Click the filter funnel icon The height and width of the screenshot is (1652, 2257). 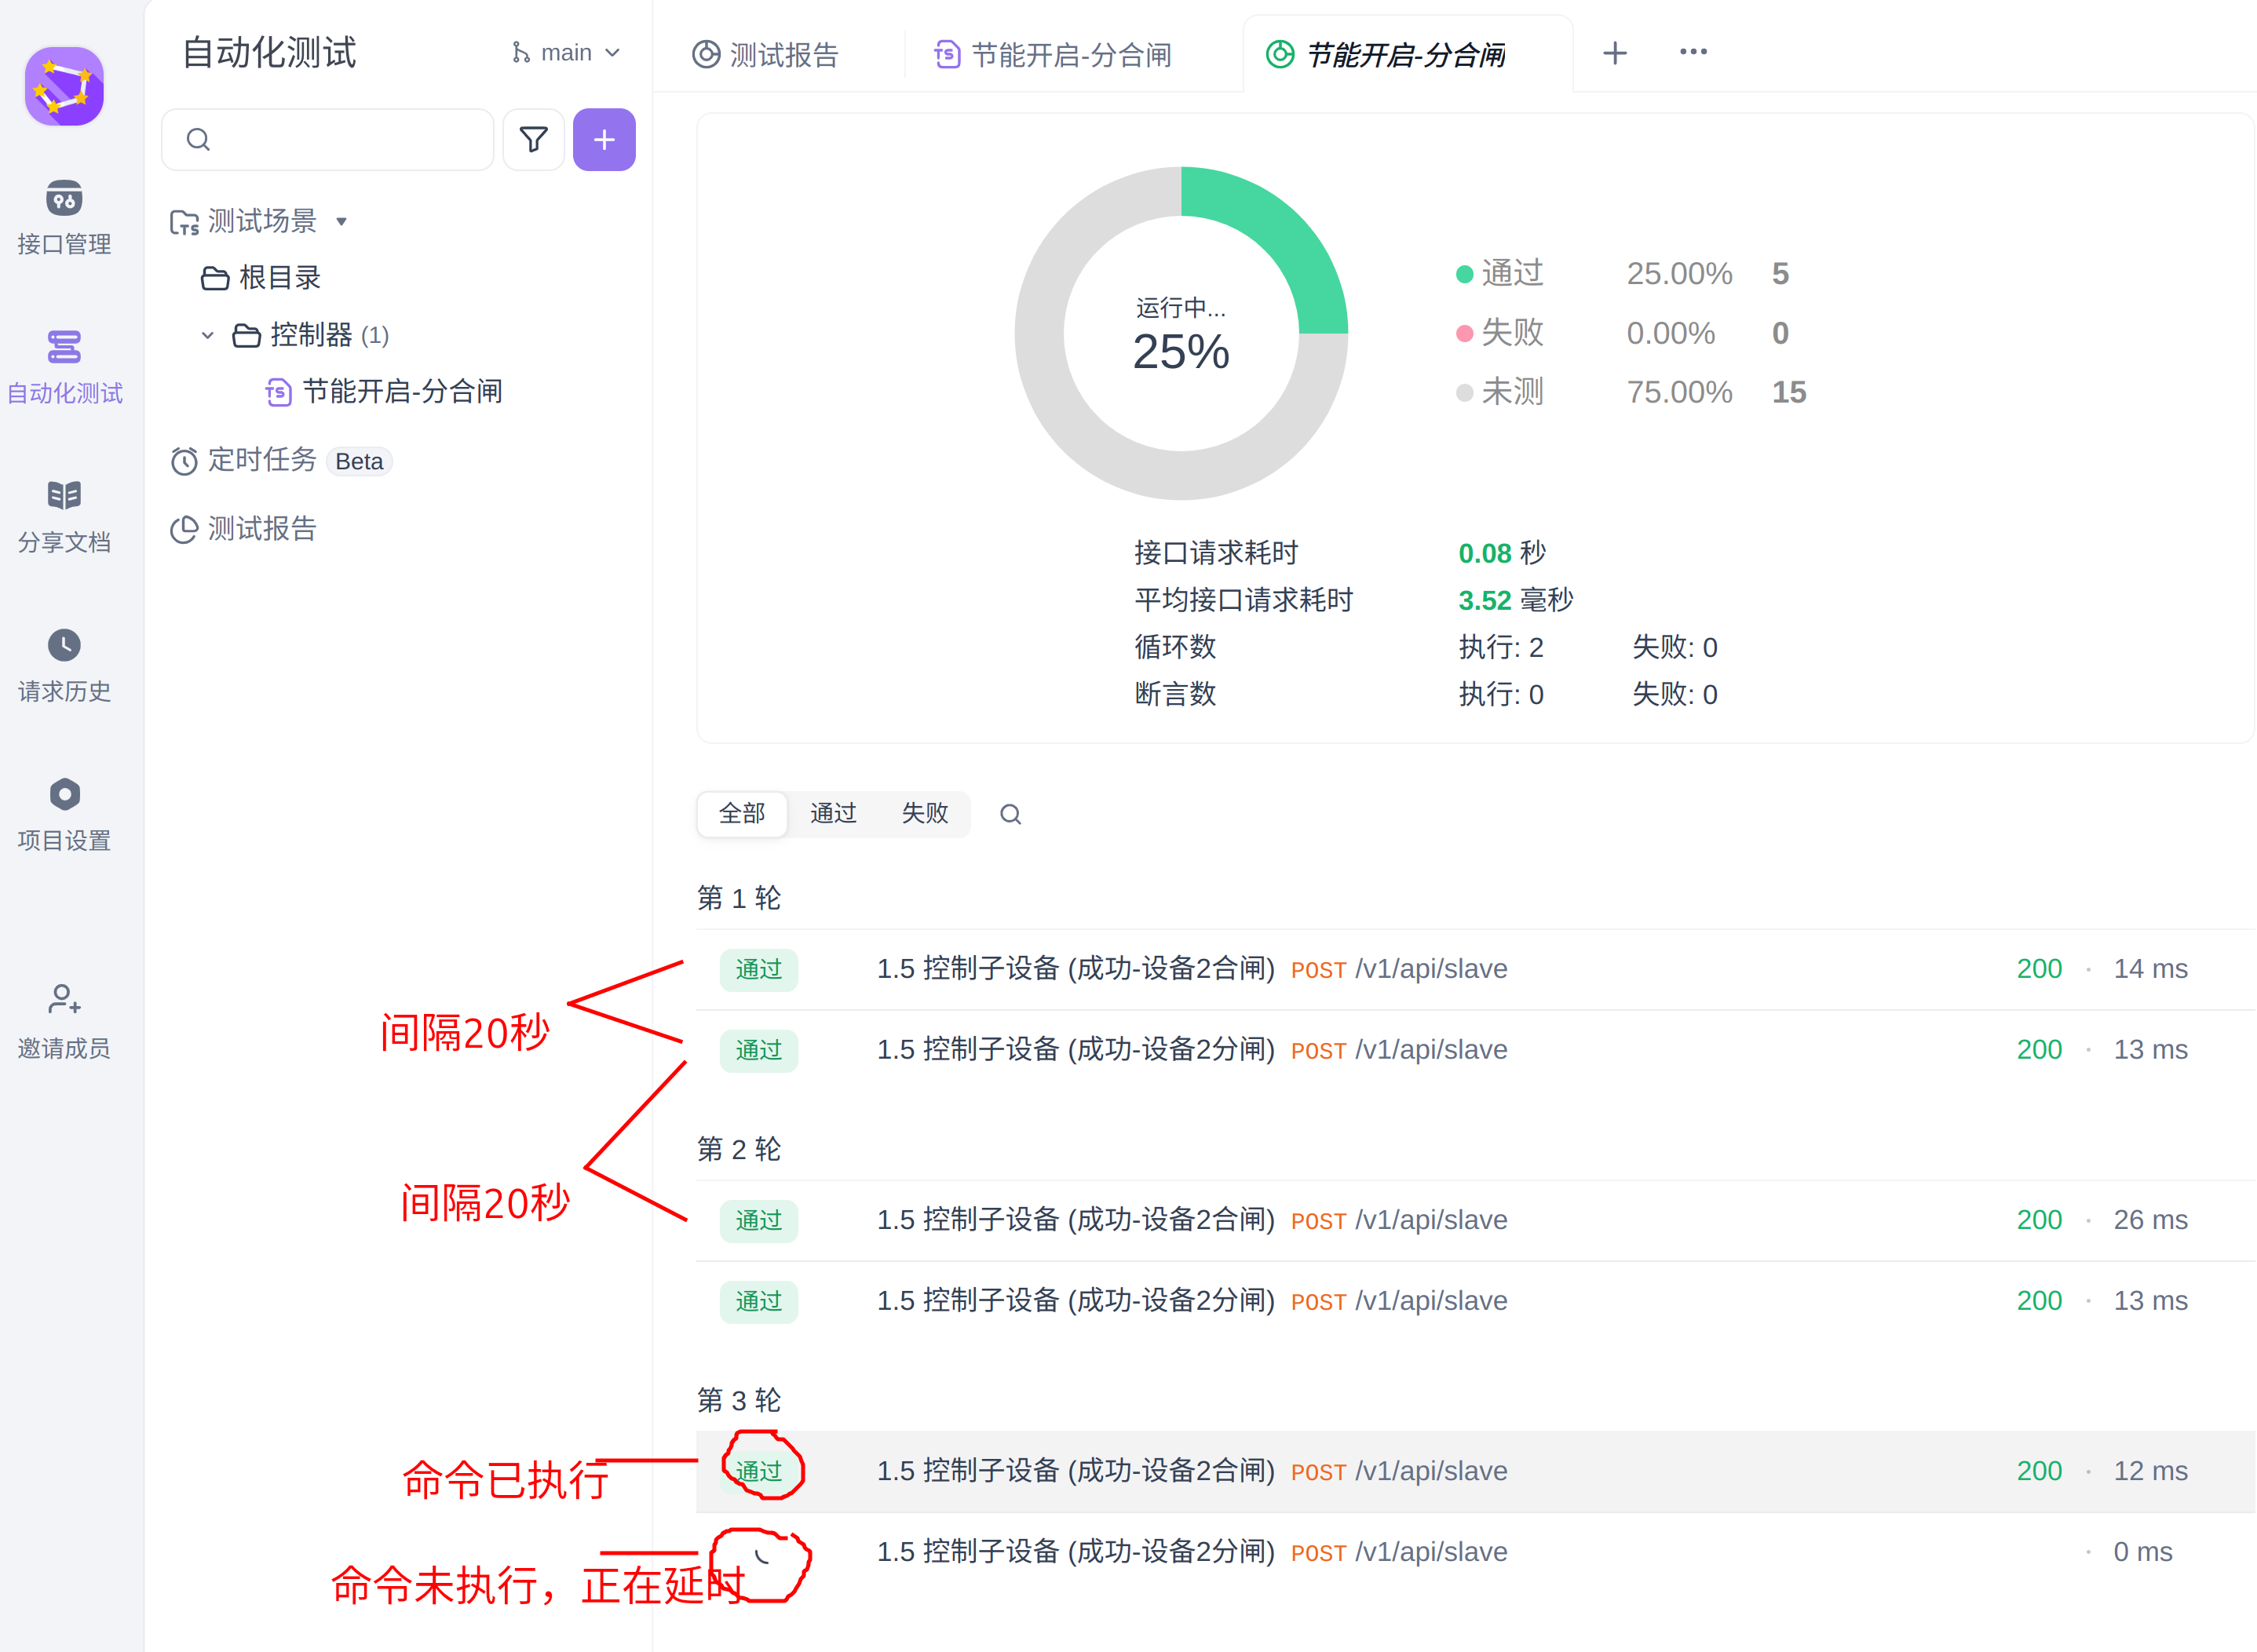pyautogui.click(x=533, y=140)
